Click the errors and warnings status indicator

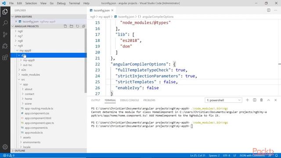click(9, 155)
